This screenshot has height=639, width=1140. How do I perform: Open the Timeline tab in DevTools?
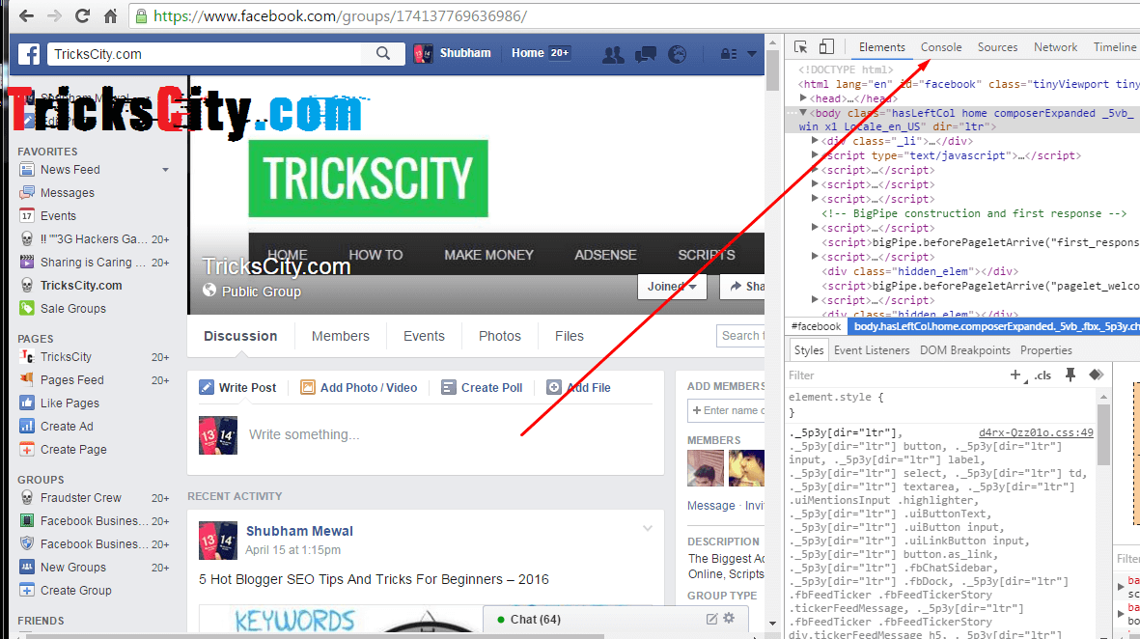(1115, 47)
